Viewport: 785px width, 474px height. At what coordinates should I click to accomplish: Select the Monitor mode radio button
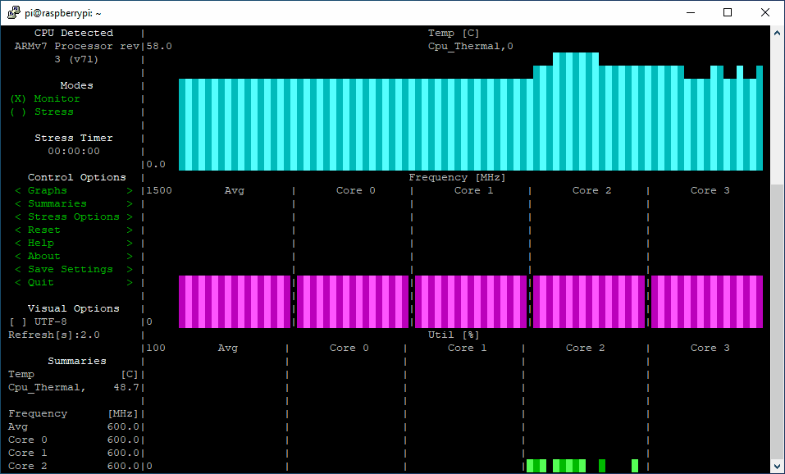pyautogui.click(x=45, y=98)
